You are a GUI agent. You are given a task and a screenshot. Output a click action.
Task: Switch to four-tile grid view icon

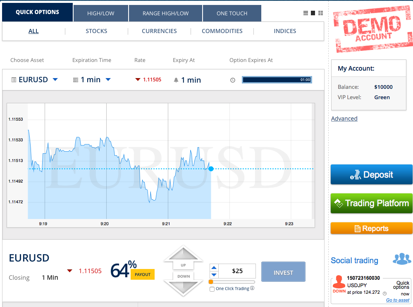[x=320, y=13]
